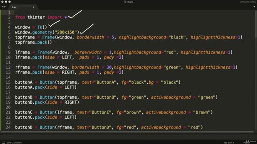This screenshot has width=257, height=144.
Task: Open the tab list dropdown arrow at top right
Action: pos(254,7)
